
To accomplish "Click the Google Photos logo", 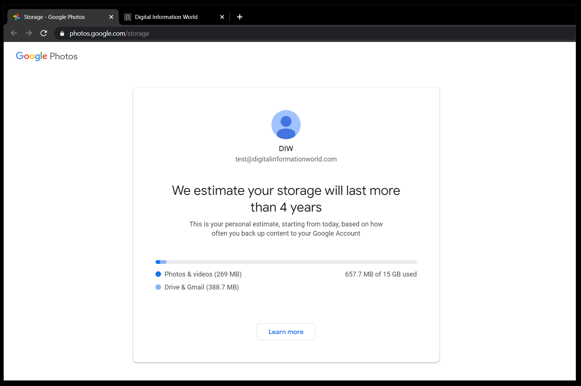I will point(47,56).
